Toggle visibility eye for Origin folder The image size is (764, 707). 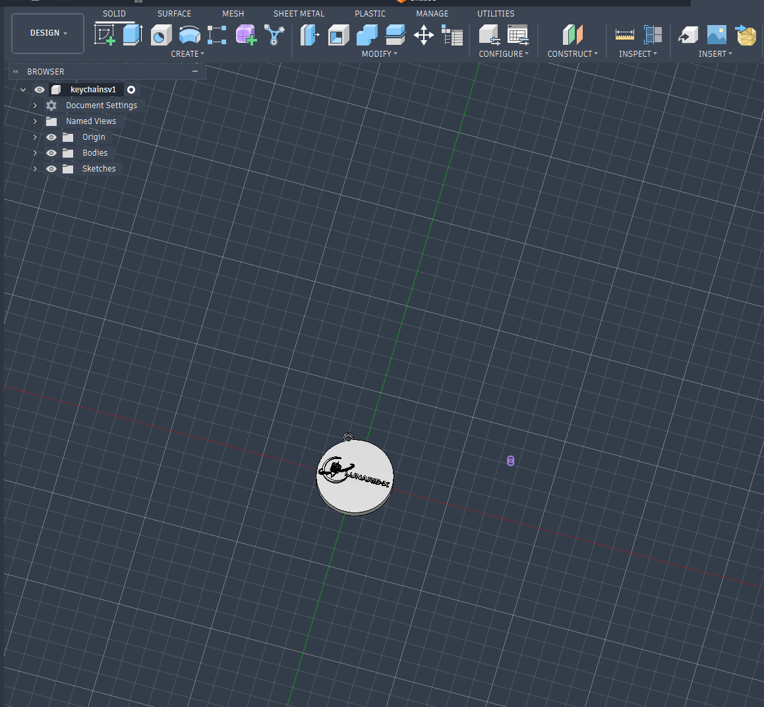pyautogui.click(x=51, y=137)
